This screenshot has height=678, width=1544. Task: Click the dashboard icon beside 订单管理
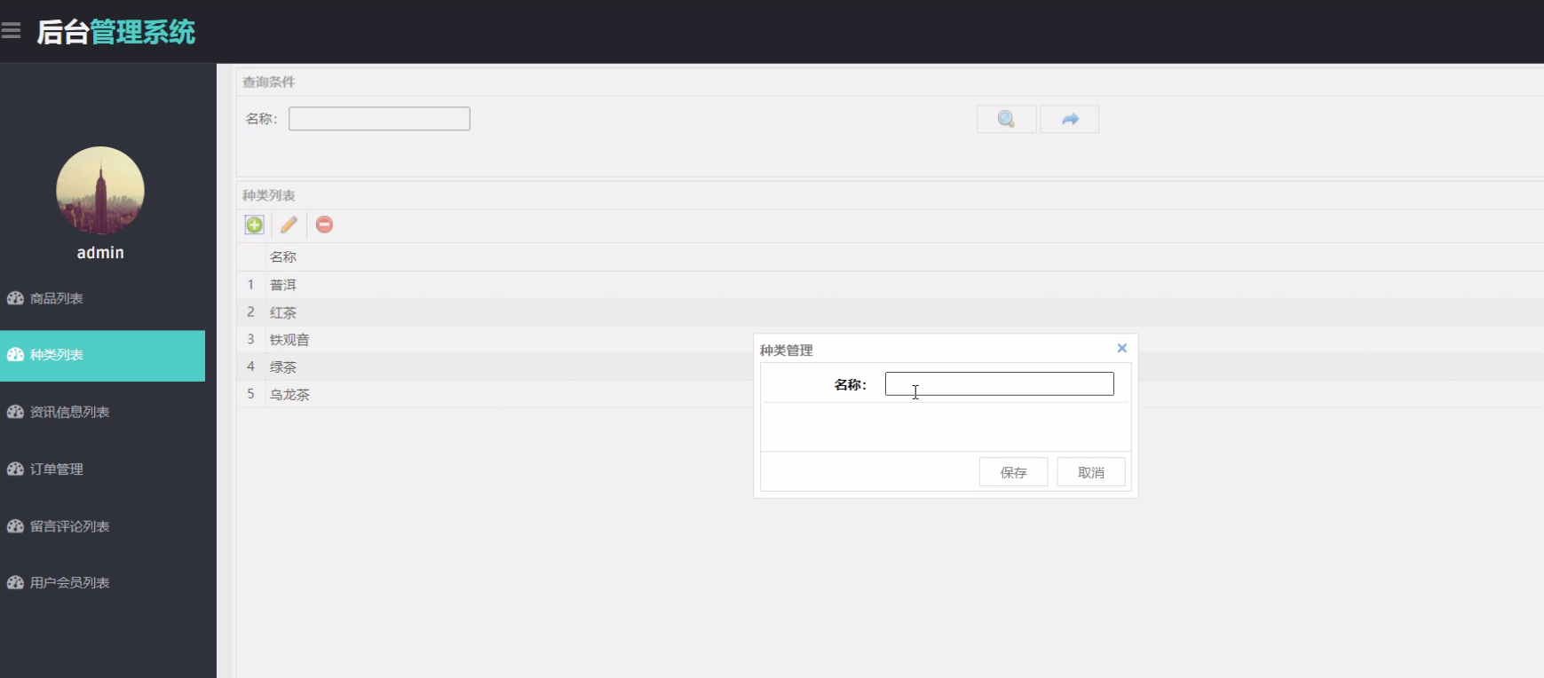click(15, 469)
